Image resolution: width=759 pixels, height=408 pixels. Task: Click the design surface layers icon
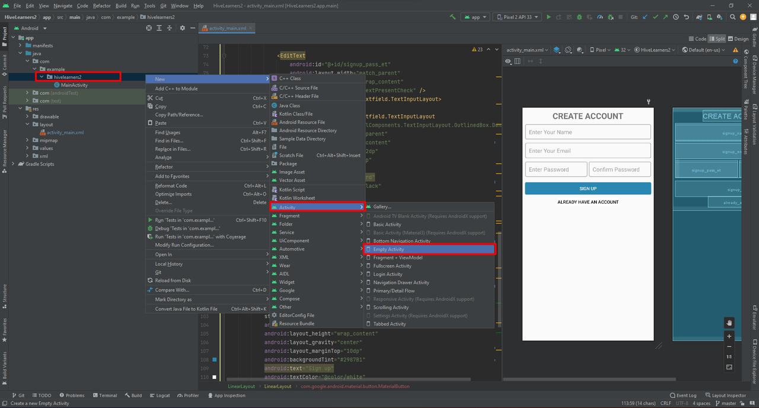coord(557,50)
